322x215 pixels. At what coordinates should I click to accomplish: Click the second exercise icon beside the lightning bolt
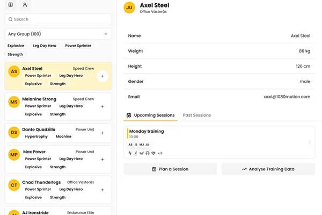(136, 153)
